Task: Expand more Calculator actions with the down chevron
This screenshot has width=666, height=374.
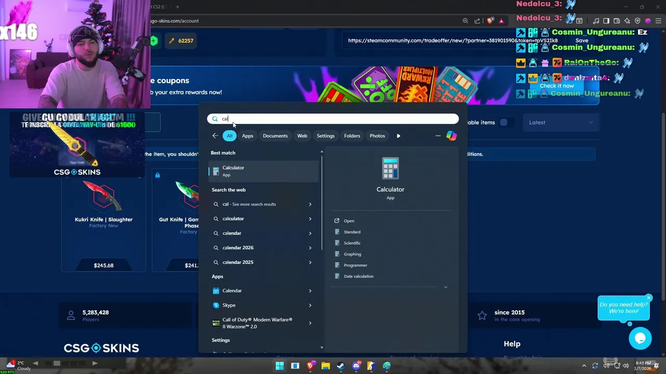Action: pos(445,287)
